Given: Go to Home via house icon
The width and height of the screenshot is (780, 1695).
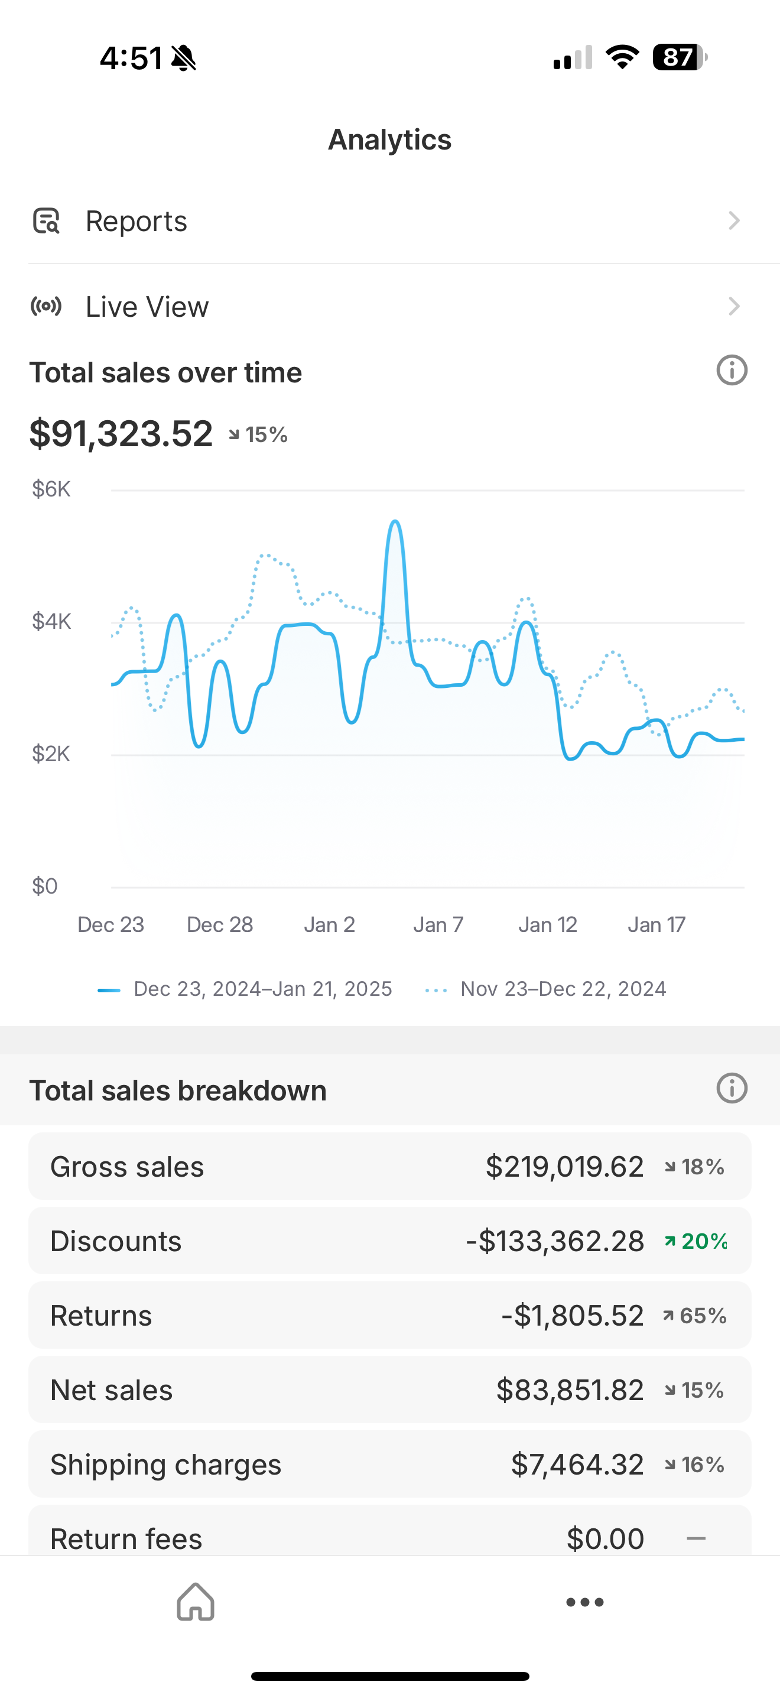Looking at the screenshot, I should (x=196, y=1602).
